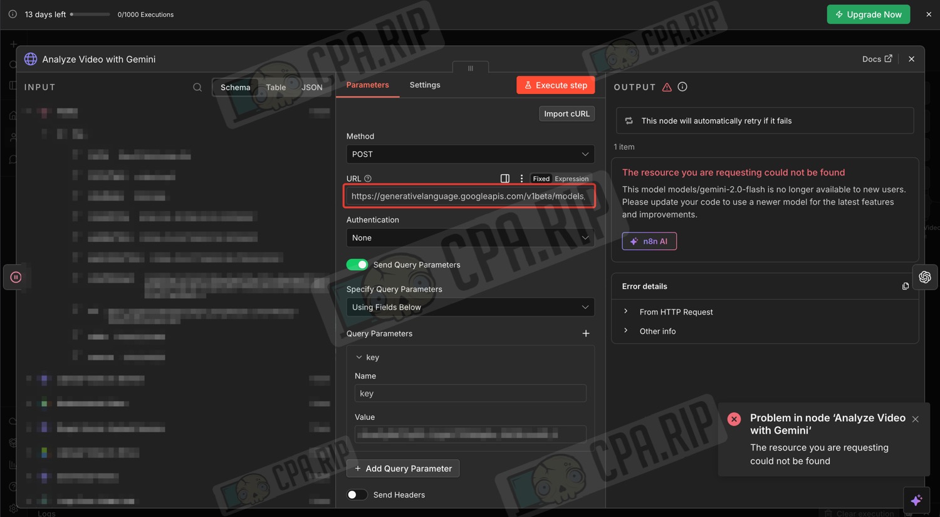
Task: Click the output info circle icon
Action: pyautogui.click(x=682, y=87)
